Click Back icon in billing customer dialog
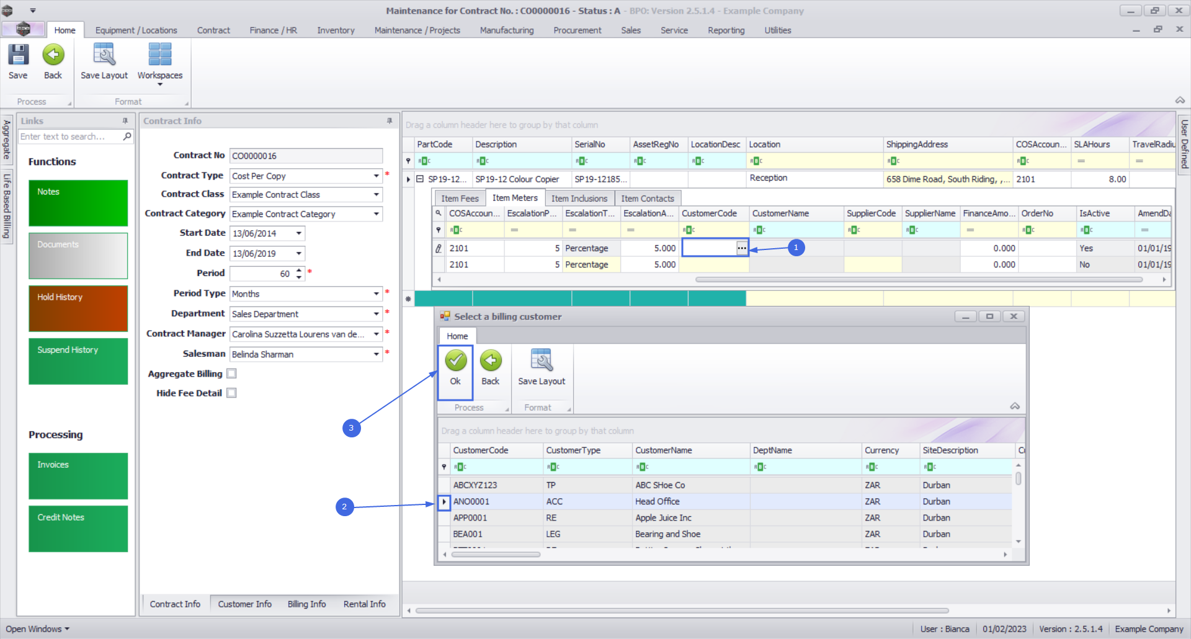This screenshot has height=639, width=1191. tap(490, 361)
